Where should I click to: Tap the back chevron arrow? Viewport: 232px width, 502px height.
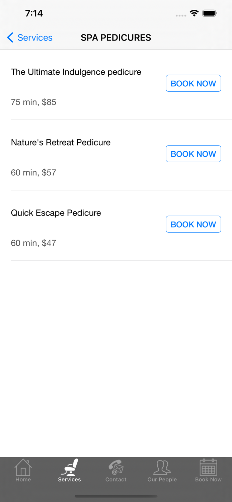[10, 37]
